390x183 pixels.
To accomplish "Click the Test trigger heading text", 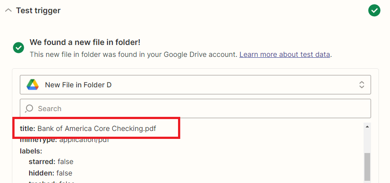I will 38,11.
